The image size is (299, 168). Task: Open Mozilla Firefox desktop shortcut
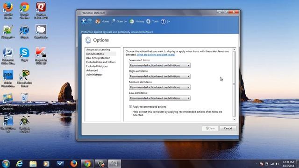pyautogui.click(x=8, y=10)
